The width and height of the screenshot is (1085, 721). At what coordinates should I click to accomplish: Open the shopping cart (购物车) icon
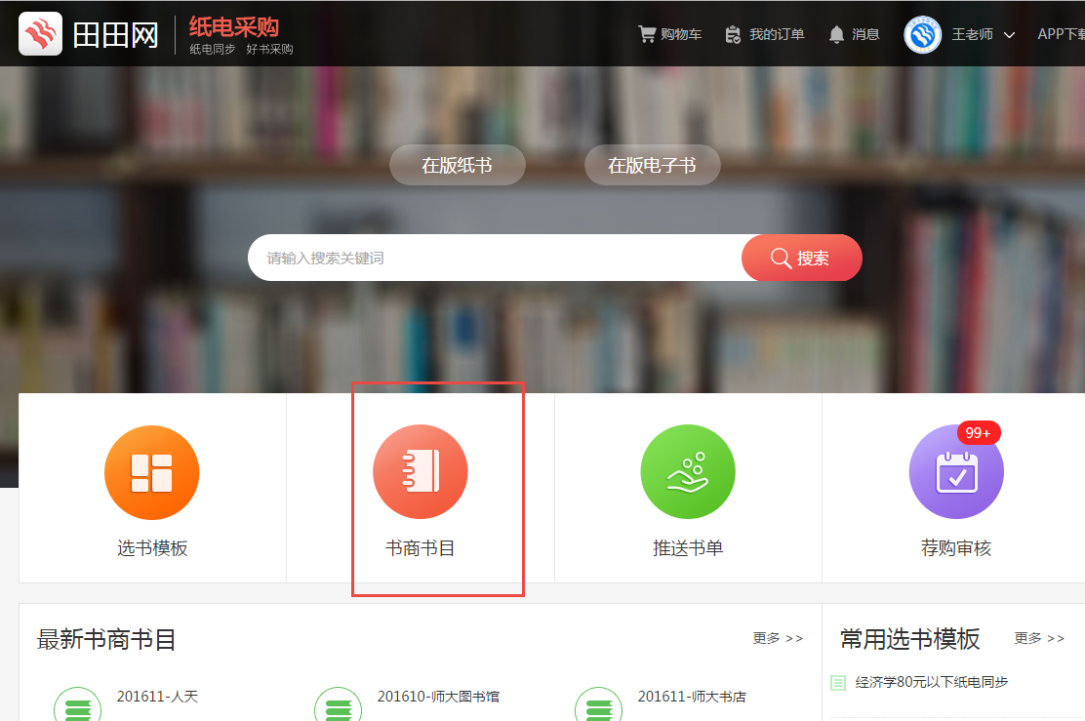pyautogui.click(x=647, y=34)
